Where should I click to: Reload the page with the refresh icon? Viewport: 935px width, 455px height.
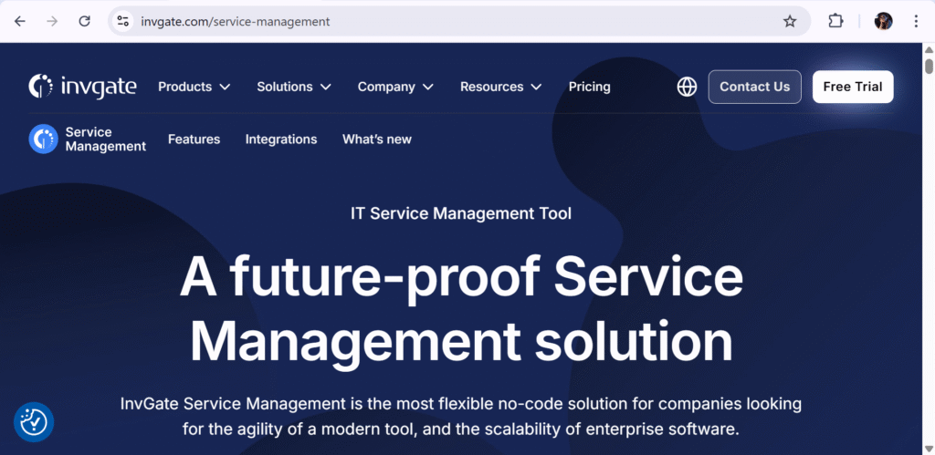(85, 22)
